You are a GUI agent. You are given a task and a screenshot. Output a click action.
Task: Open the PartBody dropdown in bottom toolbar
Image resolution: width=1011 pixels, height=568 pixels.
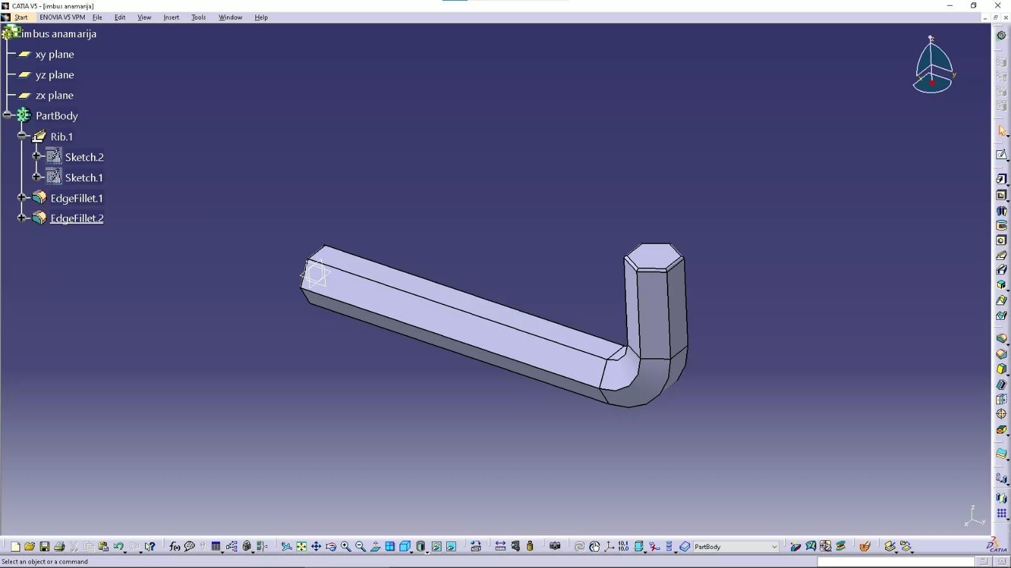(774, 547)
